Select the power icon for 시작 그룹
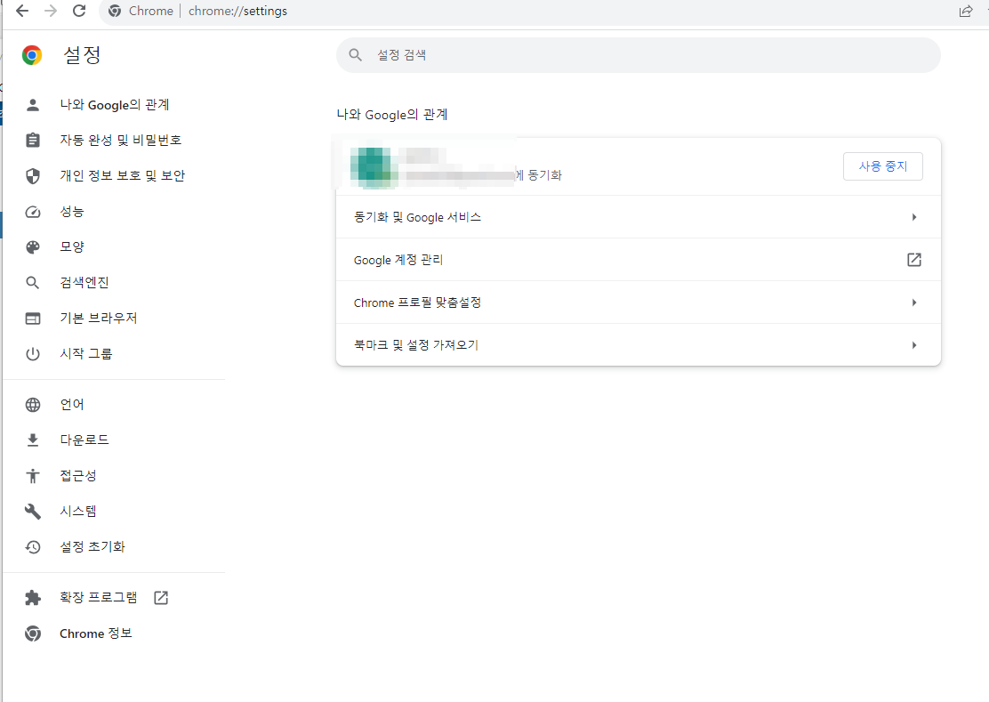Viewport: 989px width, 702px height. (32, 353)
